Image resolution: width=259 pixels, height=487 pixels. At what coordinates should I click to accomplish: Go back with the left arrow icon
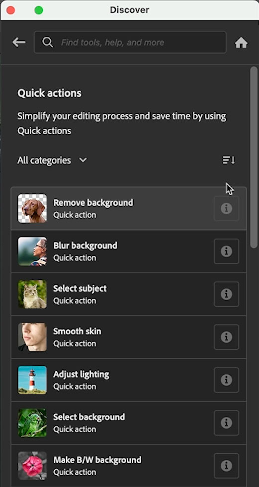point(19,42)
